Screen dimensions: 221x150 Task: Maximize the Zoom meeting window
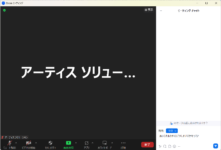click(x=207, y=3)
